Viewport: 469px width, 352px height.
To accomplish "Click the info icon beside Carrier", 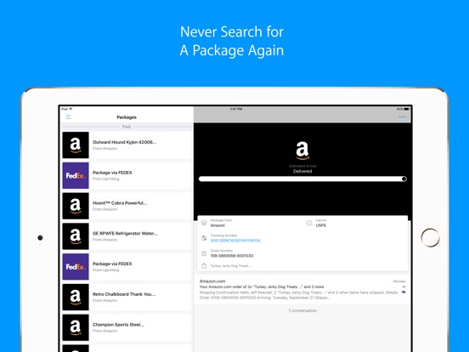I will coord(309,223).
